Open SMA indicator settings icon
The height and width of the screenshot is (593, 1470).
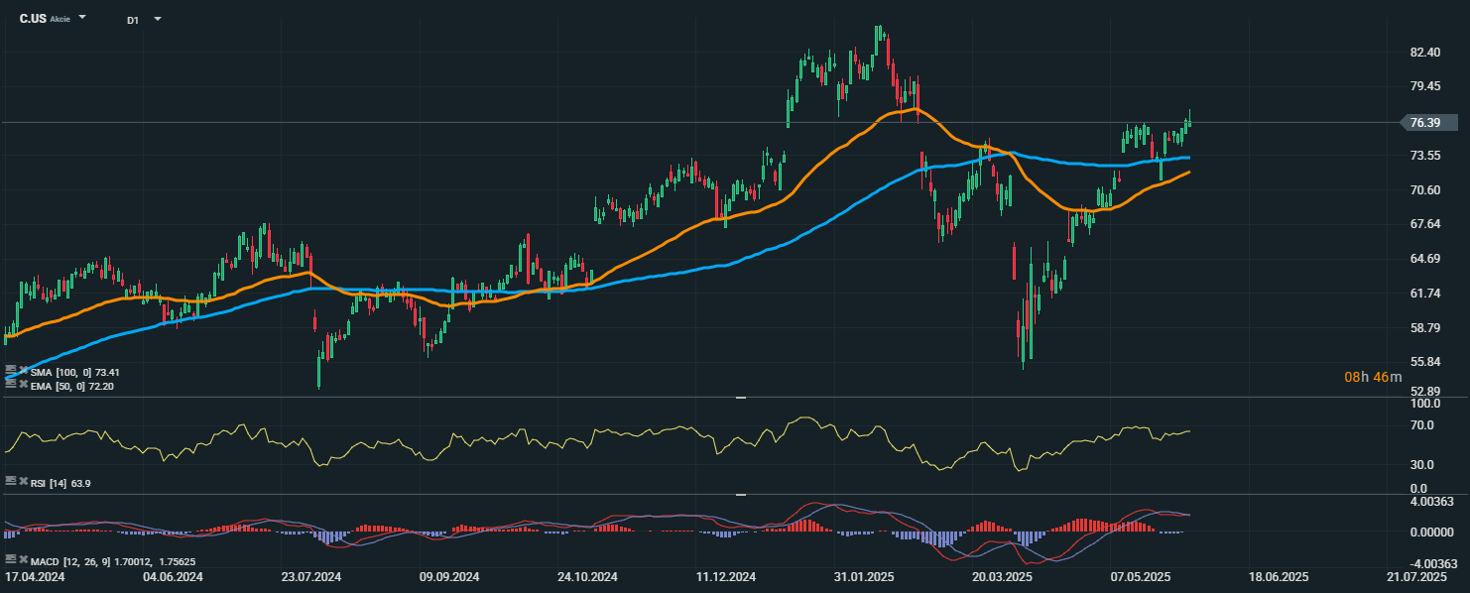[11, 368]
